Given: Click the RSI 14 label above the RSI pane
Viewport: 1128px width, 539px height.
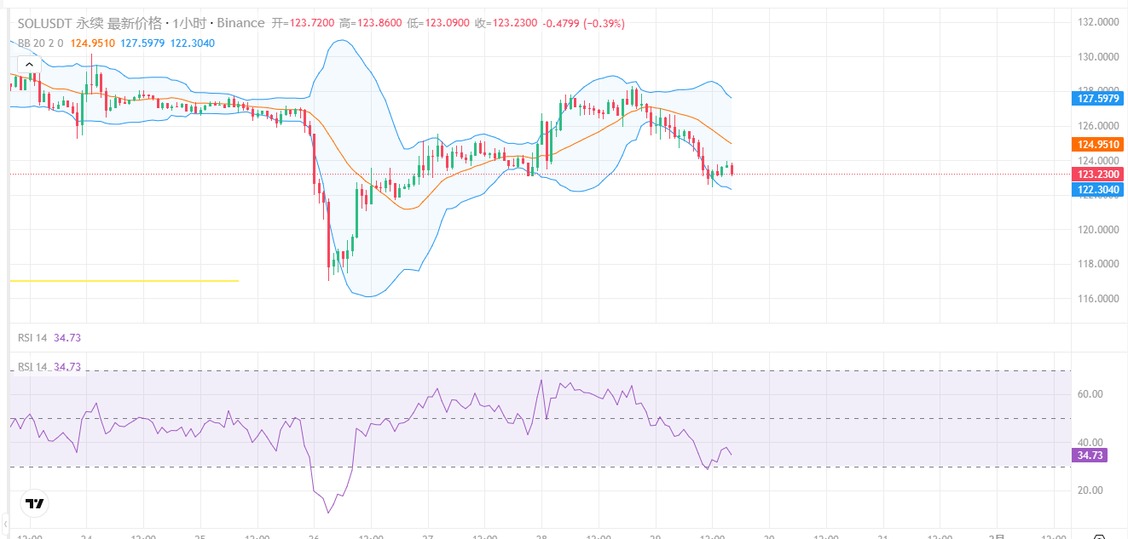Looking at the screenshot, I should [x=33, y=338].
